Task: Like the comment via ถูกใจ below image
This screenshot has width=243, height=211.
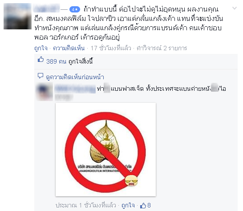Action: click(x=128, y=205)
